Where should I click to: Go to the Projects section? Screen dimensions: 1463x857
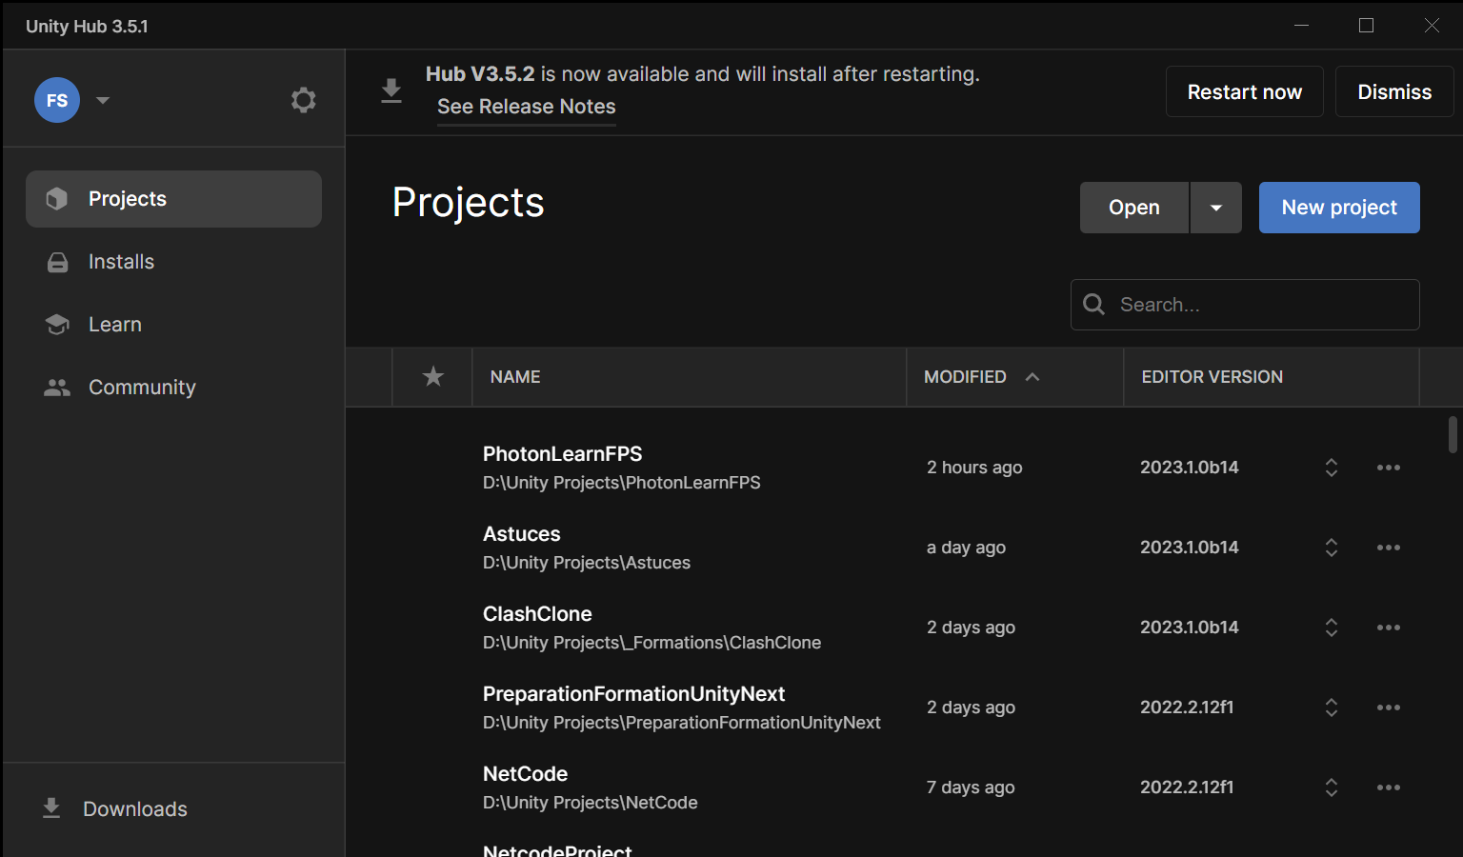(173, 199)
